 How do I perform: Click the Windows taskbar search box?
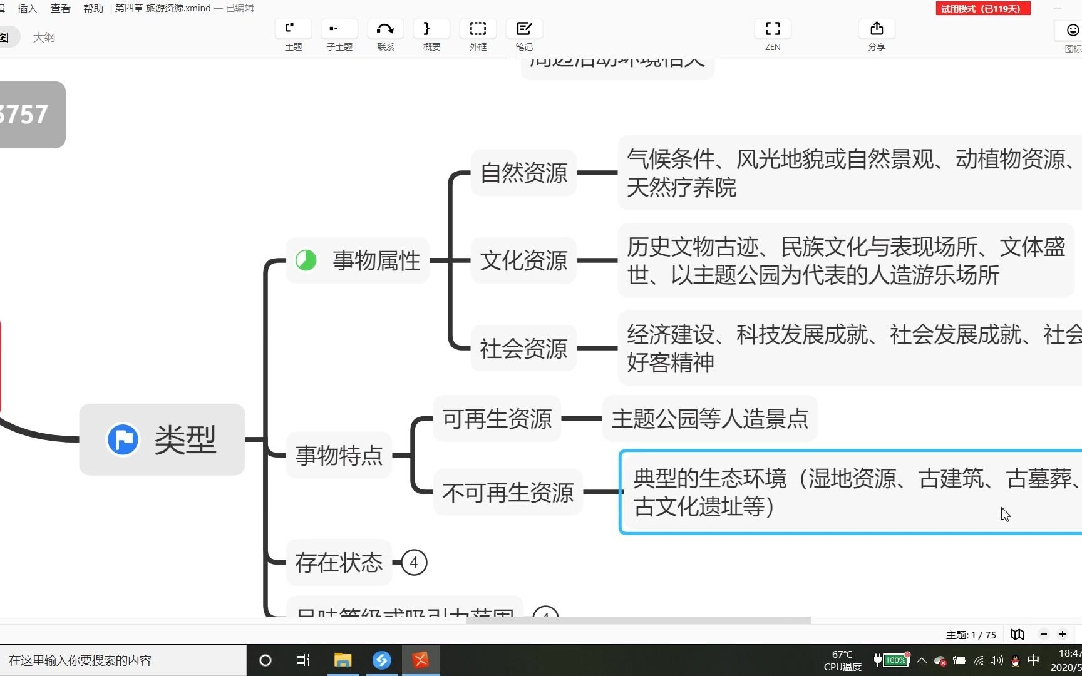[x=123, y=660]
